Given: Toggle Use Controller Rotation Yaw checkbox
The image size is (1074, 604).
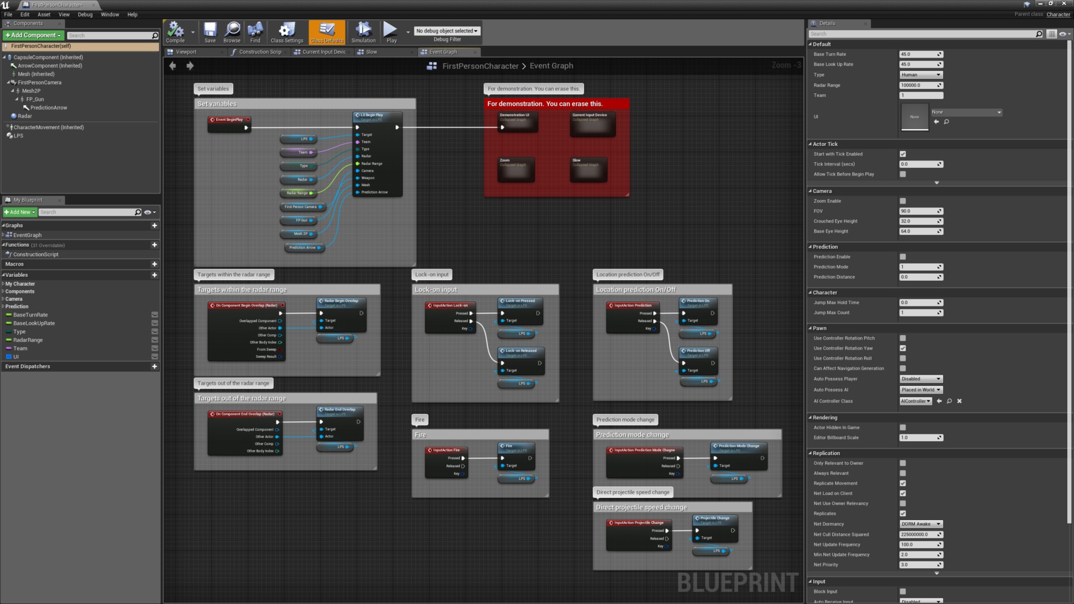Looking at the screenshot, I should (902, 348).
